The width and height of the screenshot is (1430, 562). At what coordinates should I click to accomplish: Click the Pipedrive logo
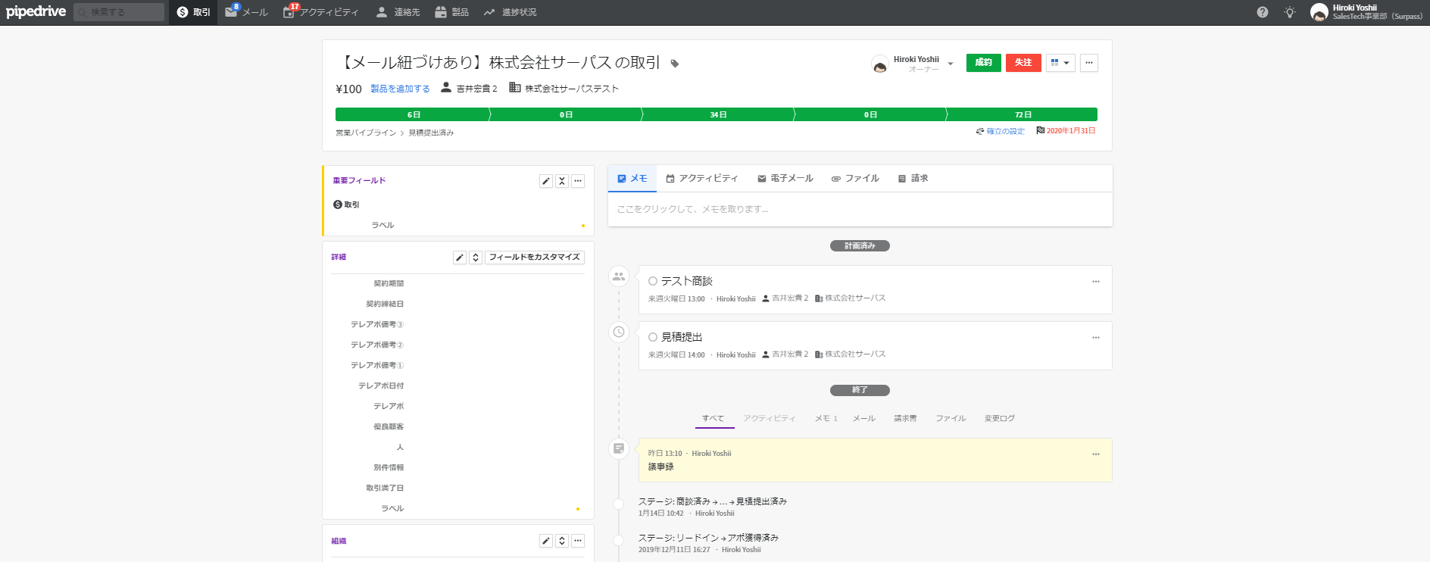(36, 11)
